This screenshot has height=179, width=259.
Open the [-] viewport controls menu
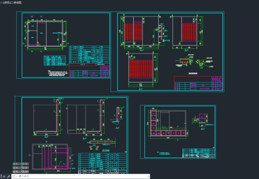tap(2, 2)
